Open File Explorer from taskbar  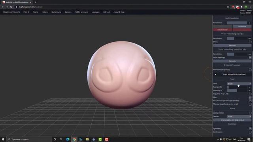[87, 139]
